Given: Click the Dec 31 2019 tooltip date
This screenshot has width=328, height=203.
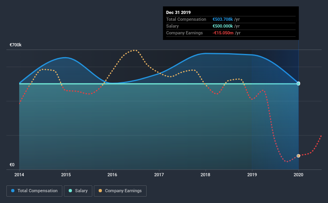Looking at the screenshot, I should pyautogui.click(x=179, y=12).
